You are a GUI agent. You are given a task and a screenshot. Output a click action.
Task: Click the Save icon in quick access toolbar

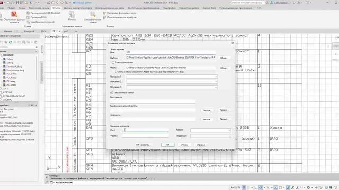point(17,3)
